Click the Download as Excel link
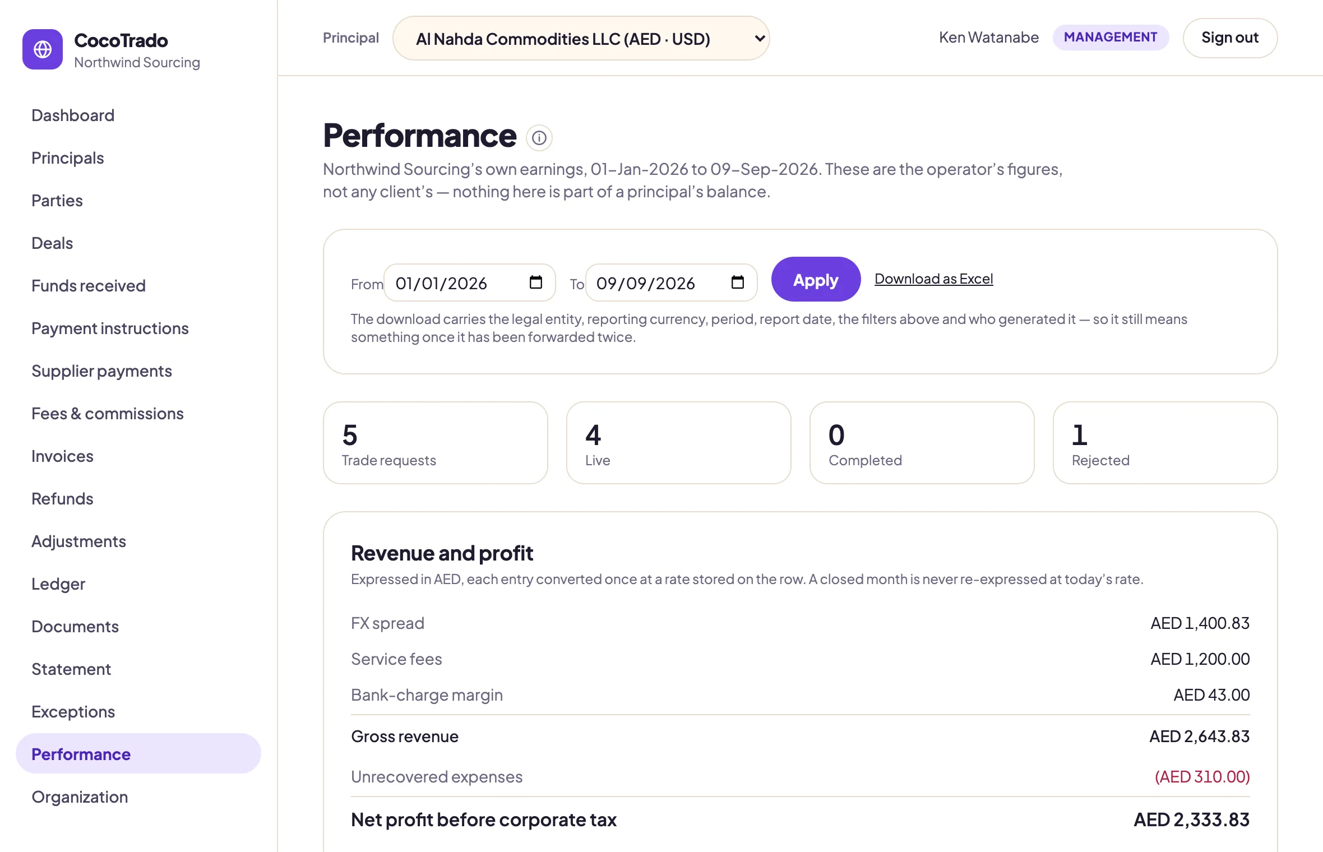 click(x=933, y=279)
